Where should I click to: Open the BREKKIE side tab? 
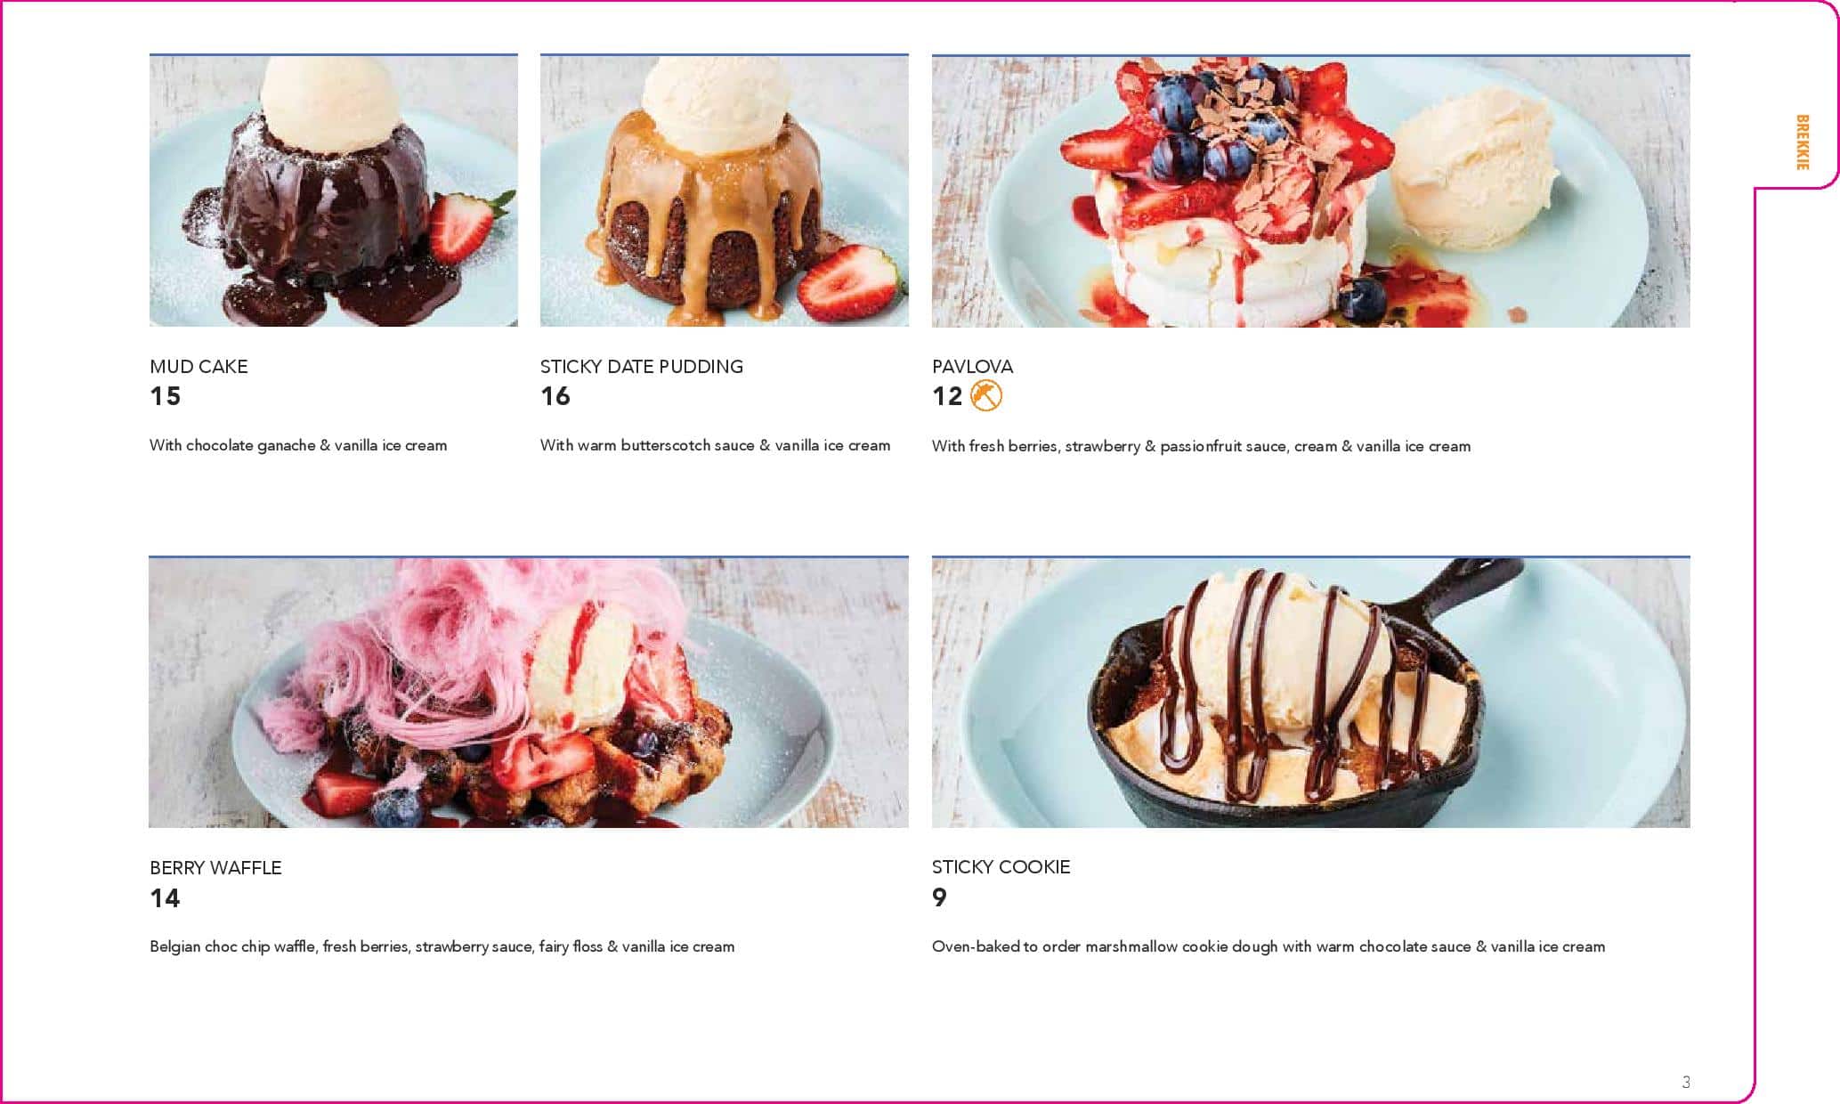click(1802, 142)
